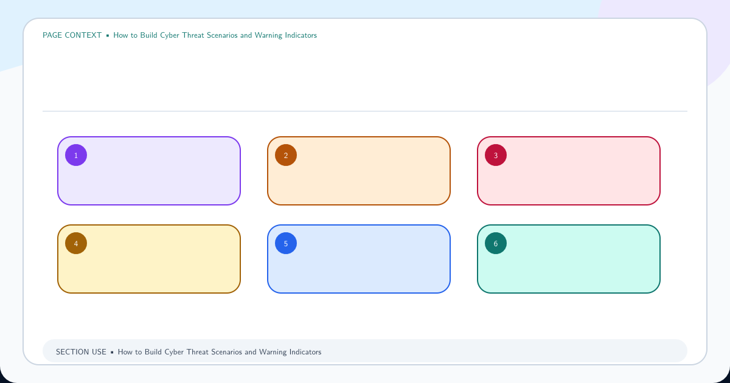This screenshot has width=730, height=383.
Task: Click the brown number 4 badge
Action: coord(76,243)
